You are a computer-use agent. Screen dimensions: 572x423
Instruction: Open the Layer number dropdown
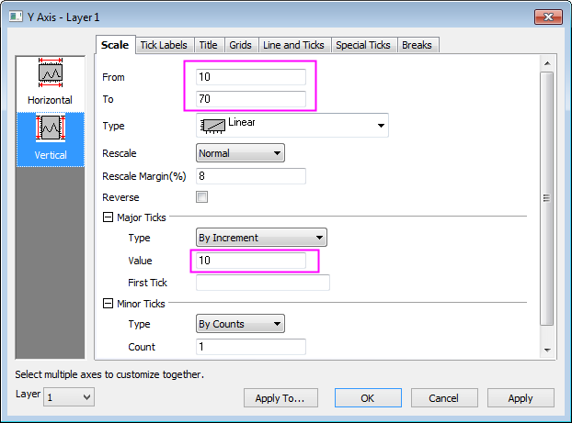click(69, 396)
